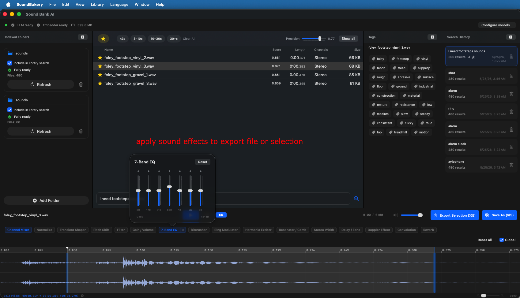Collapse the Indexed Folders panel

click(x=83, y=37)
